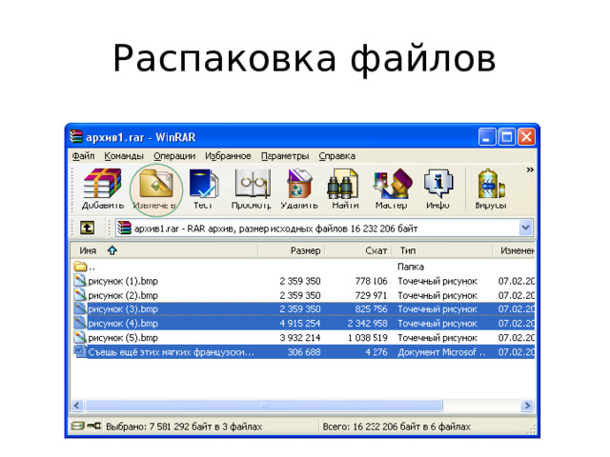Click the horizontal scrollbar left arrow
The image size is (610, 457).
[x=77, y=406]
